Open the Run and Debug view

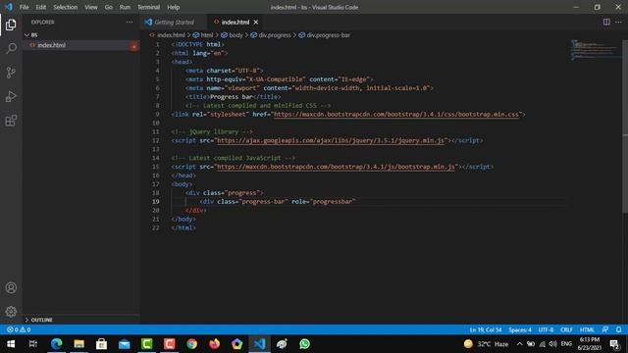point(11,96)
